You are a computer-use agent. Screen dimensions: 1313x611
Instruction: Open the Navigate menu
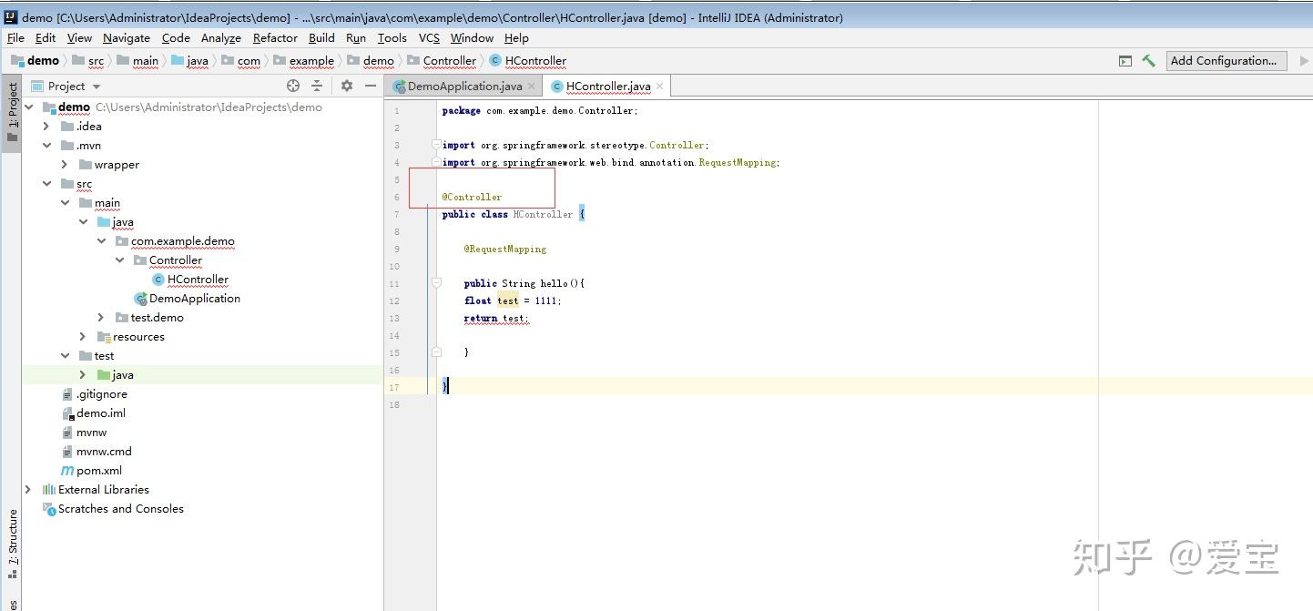[127, 38]
